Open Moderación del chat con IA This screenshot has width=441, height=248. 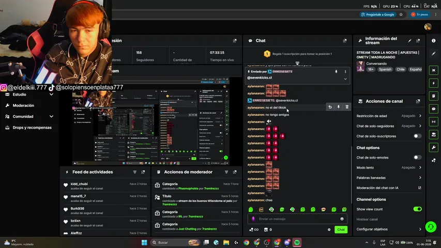[389, 188]
